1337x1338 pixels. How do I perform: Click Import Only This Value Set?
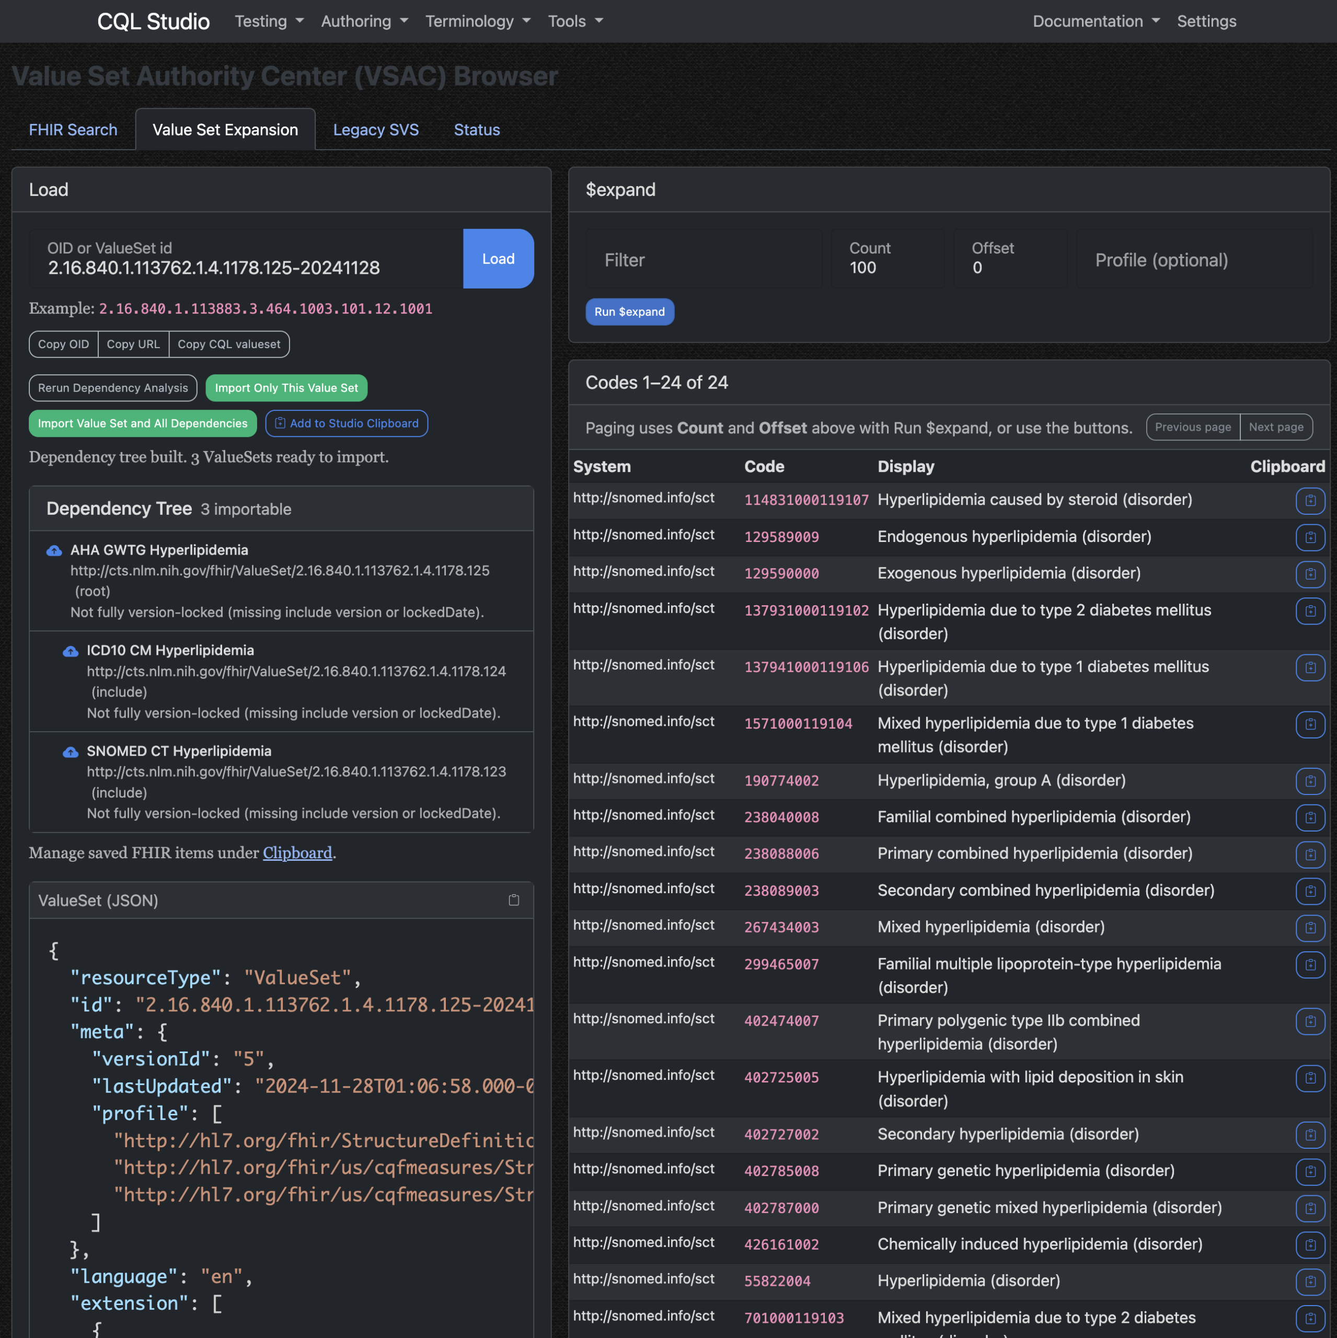(x=286, y=388)
